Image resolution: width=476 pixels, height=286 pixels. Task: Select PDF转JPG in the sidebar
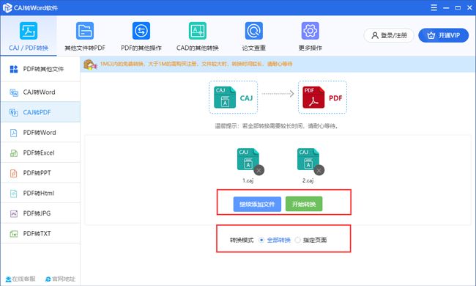[x=40, y=213]
